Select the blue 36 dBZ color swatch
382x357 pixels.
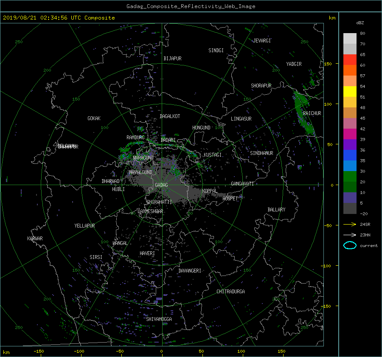click(350, 155)
